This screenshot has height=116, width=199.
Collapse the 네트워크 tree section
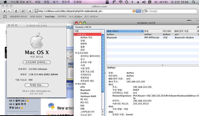76,34
